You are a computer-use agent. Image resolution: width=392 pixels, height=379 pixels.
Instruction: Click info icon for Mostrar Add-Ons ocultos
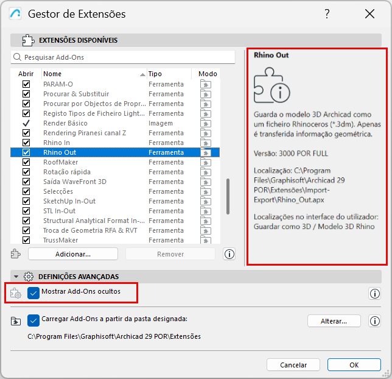click(x=374, y=293)
